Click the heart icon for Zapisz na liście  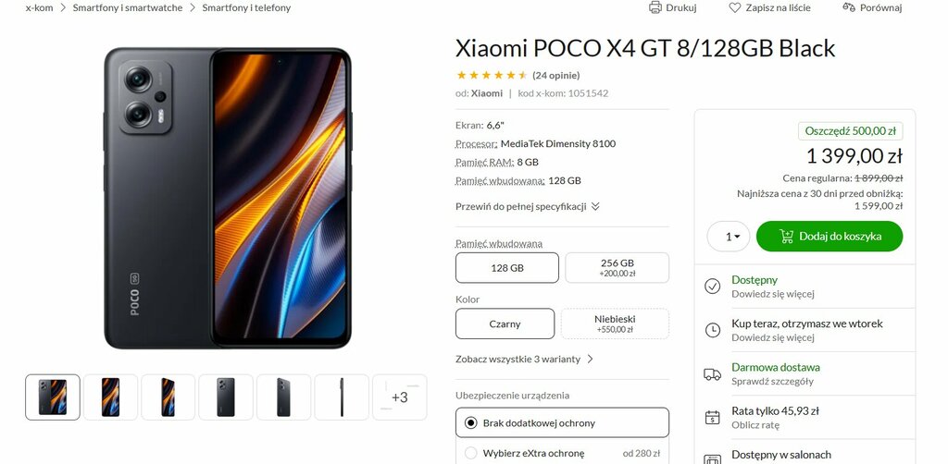[x=734, y=7]
